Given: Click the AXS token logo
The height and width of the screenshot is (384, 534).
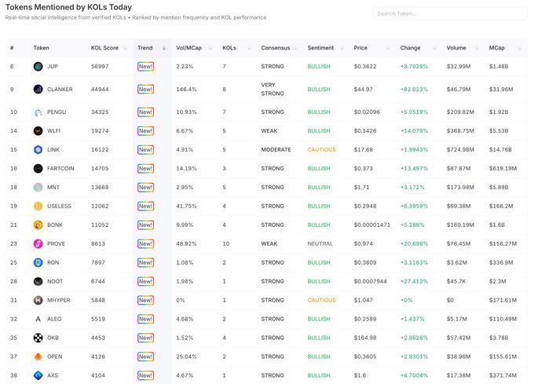Looking at the screenshot, I should coord(38,375).
